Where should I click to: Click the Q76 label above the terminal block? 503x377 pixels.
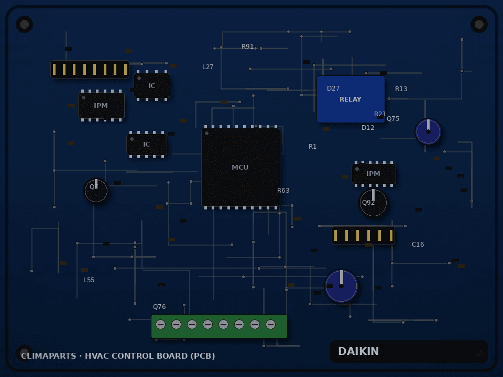(159, 307)
